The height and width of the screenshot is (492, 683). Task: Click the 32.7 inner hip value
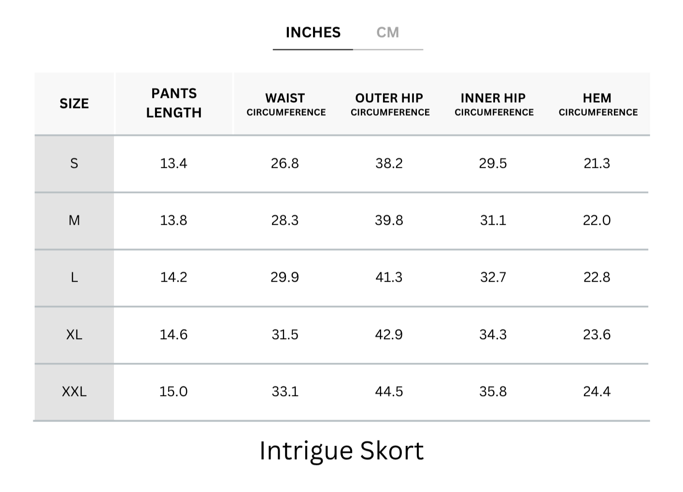pos(493,277)
